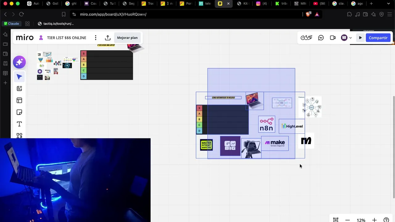The height and width of the screenshot is (222, 395).
Task: Zoom out with the minus button
Action: coord(347,220)
